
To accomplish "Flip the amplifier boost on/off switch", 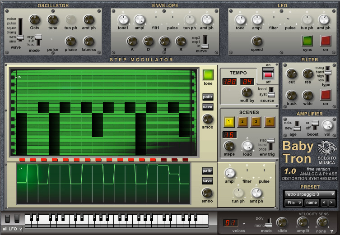I will click(315, 125).
